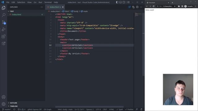Open Chrome side panel icon

[182, 6]
